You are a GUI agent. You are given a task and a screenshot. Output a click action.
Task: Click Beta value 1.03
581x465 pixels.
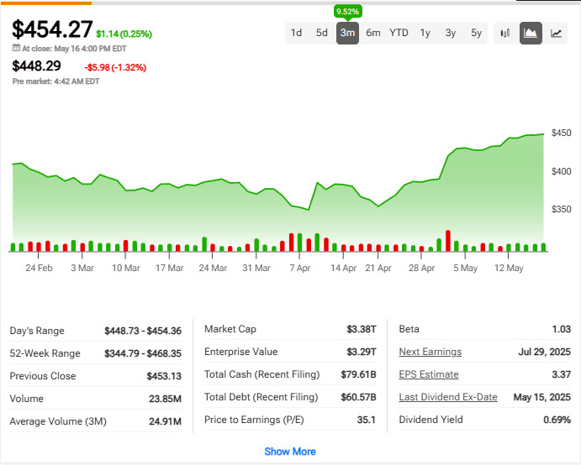(x=562, y=329)
